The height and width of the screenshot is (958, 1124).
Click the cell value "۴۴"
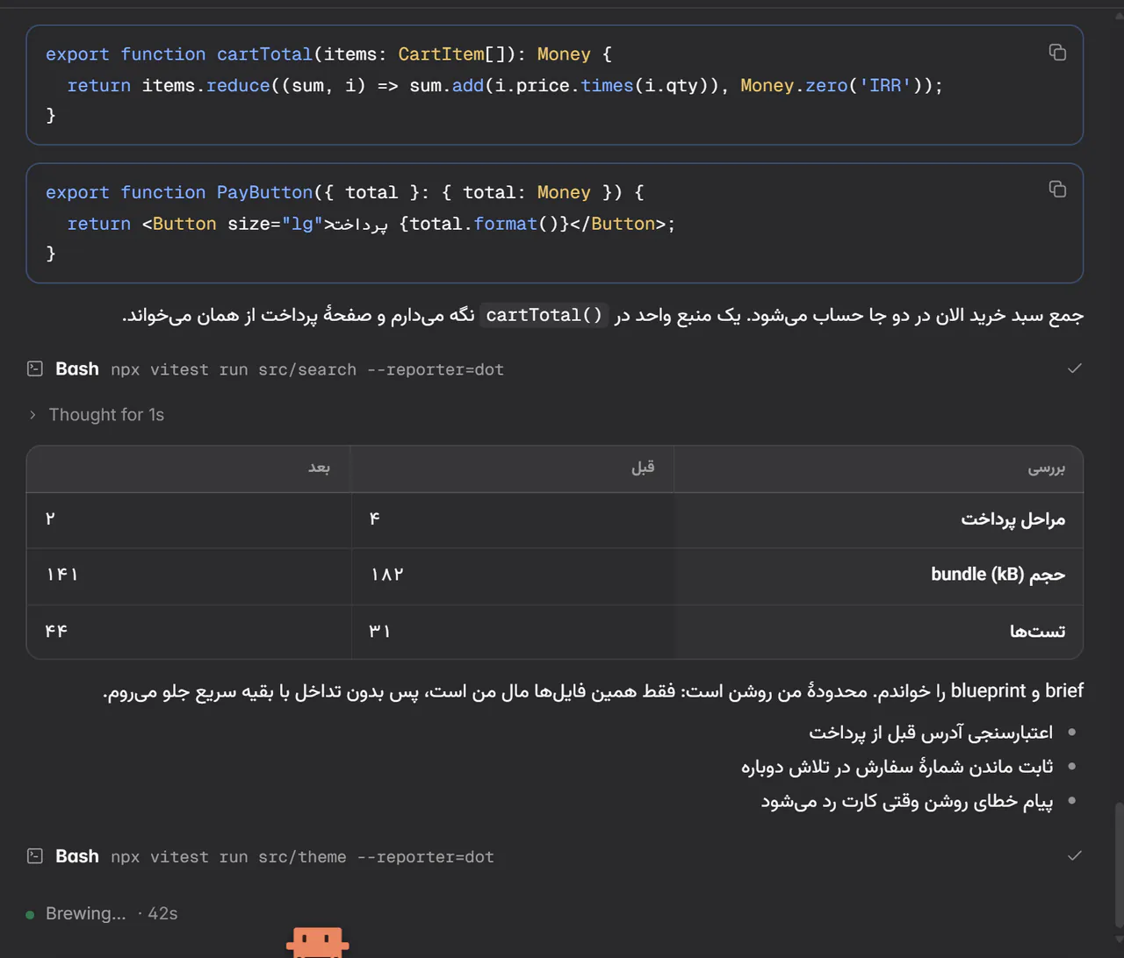click(x=56, y=631)
